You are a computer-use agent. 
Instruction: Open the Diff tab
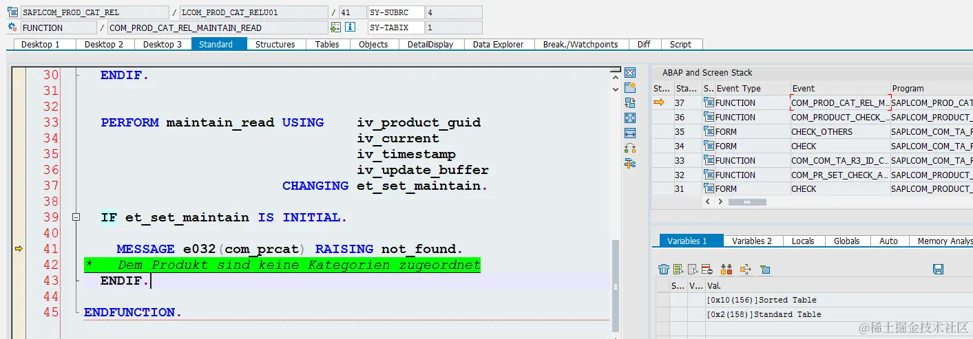644,44
